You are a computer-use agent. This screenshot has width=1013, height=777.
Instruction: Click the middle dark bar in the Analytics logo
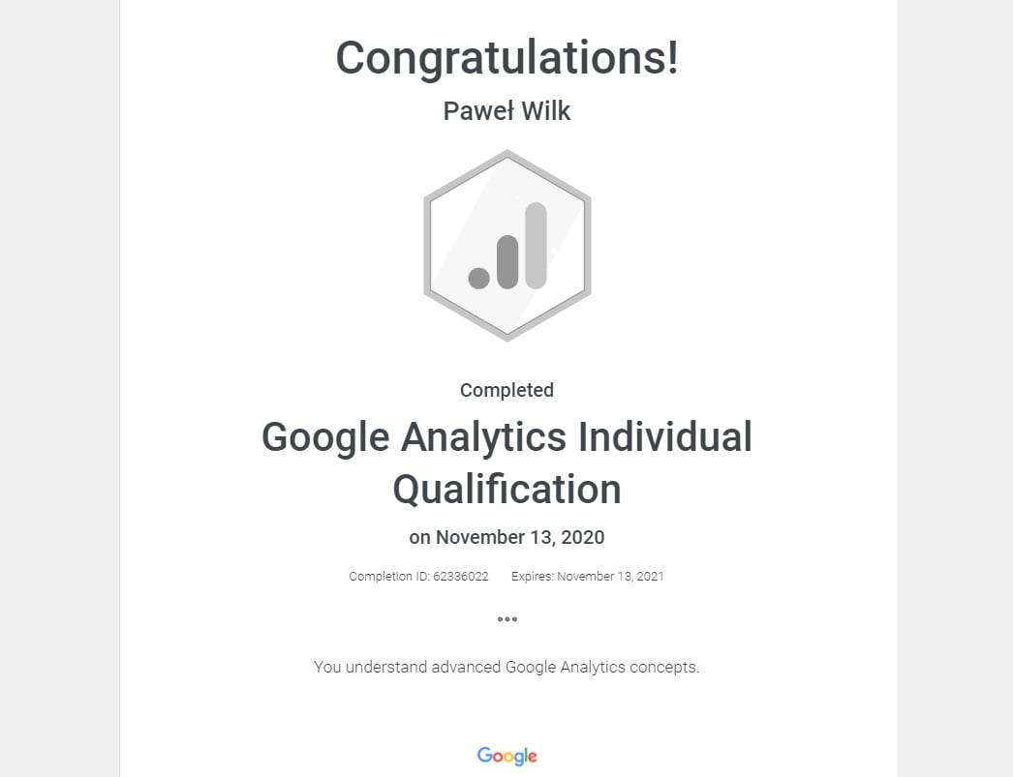(507, 261)
